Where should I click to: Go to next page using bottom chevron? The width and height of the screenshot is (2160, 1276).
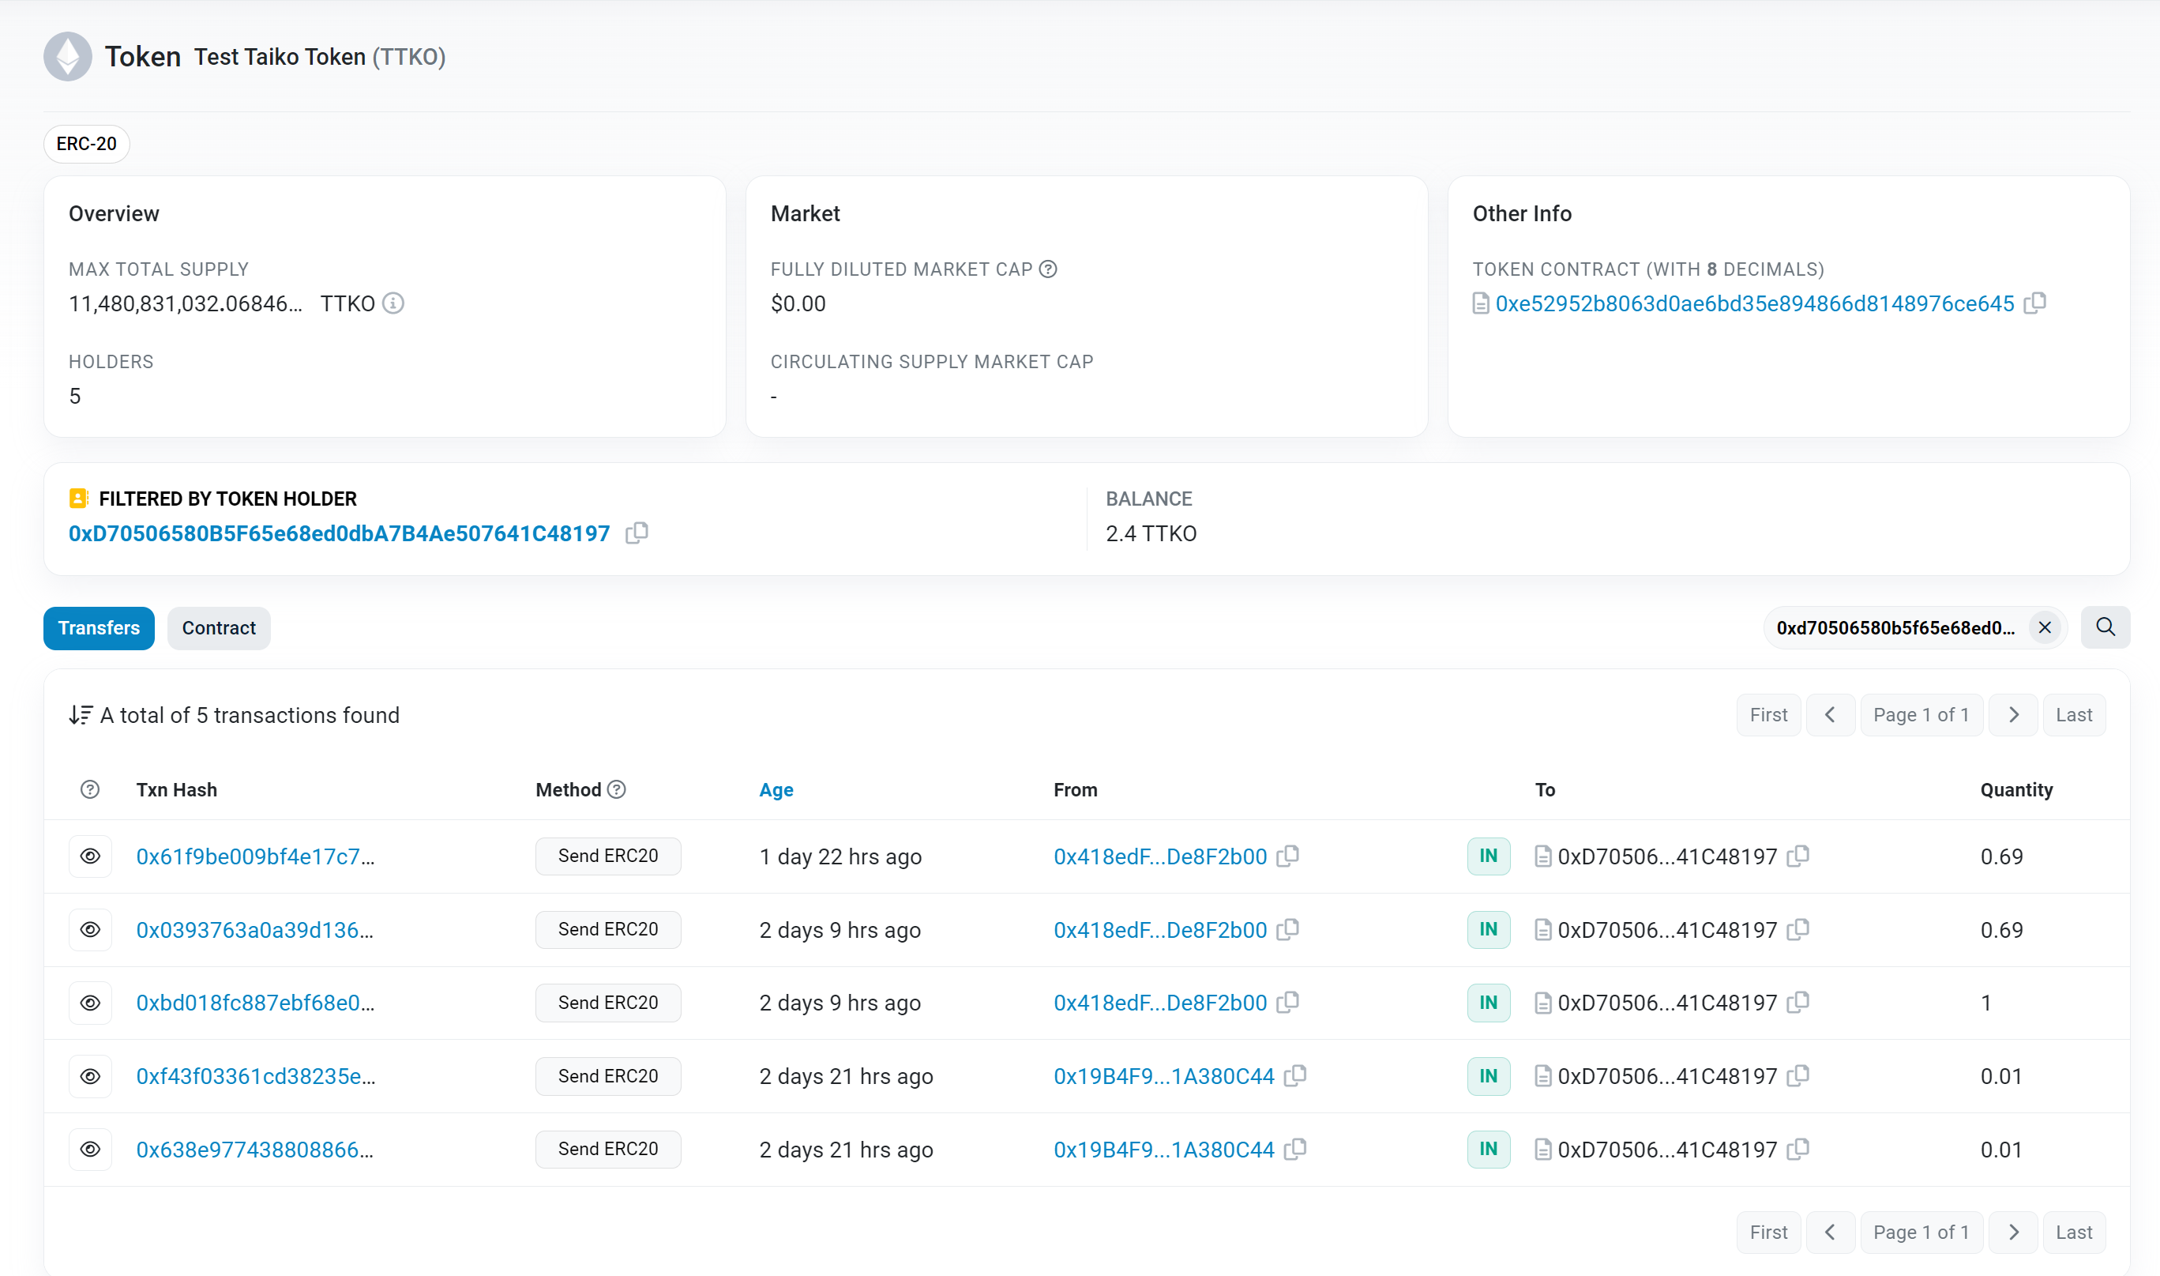point(2013,1232)
